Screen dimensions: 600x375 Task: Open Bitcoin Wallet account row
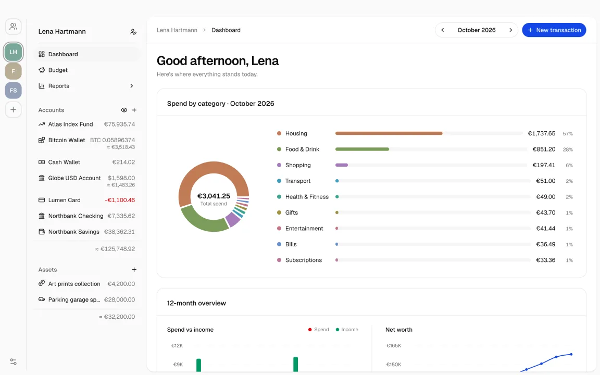pyautogui.click(x=87, y=144)
